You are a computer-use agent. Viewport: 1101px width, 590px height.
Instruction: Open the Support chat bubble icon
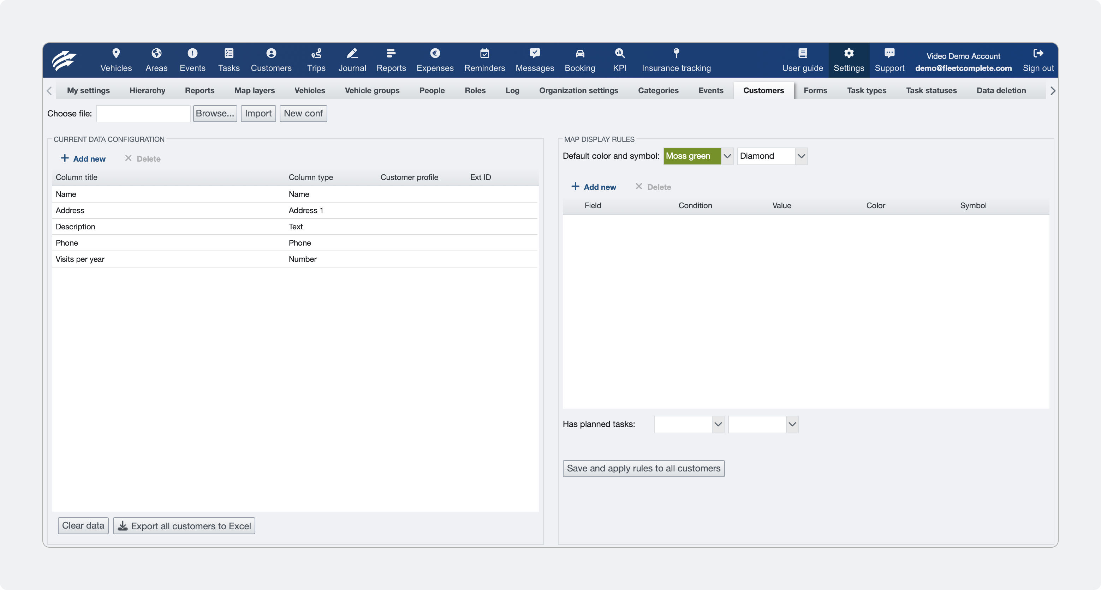[x=889, y=53]
